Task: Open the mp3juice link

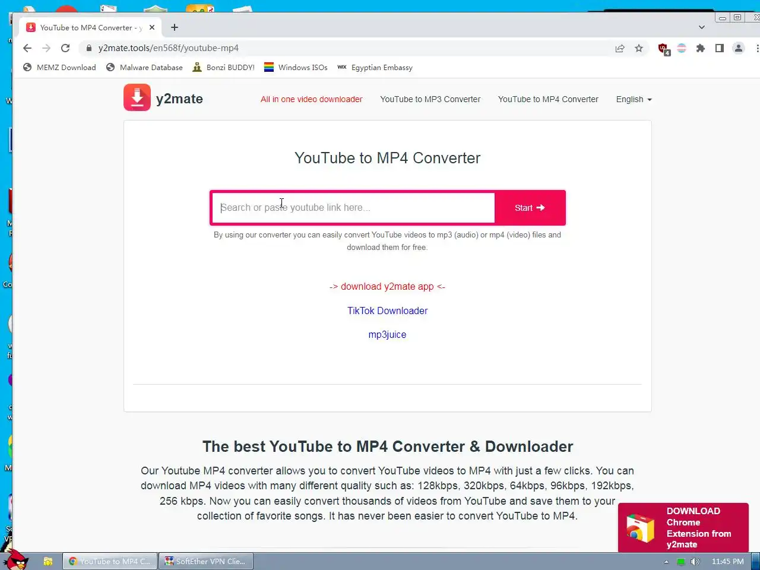Action: click(x=387, y=334)
